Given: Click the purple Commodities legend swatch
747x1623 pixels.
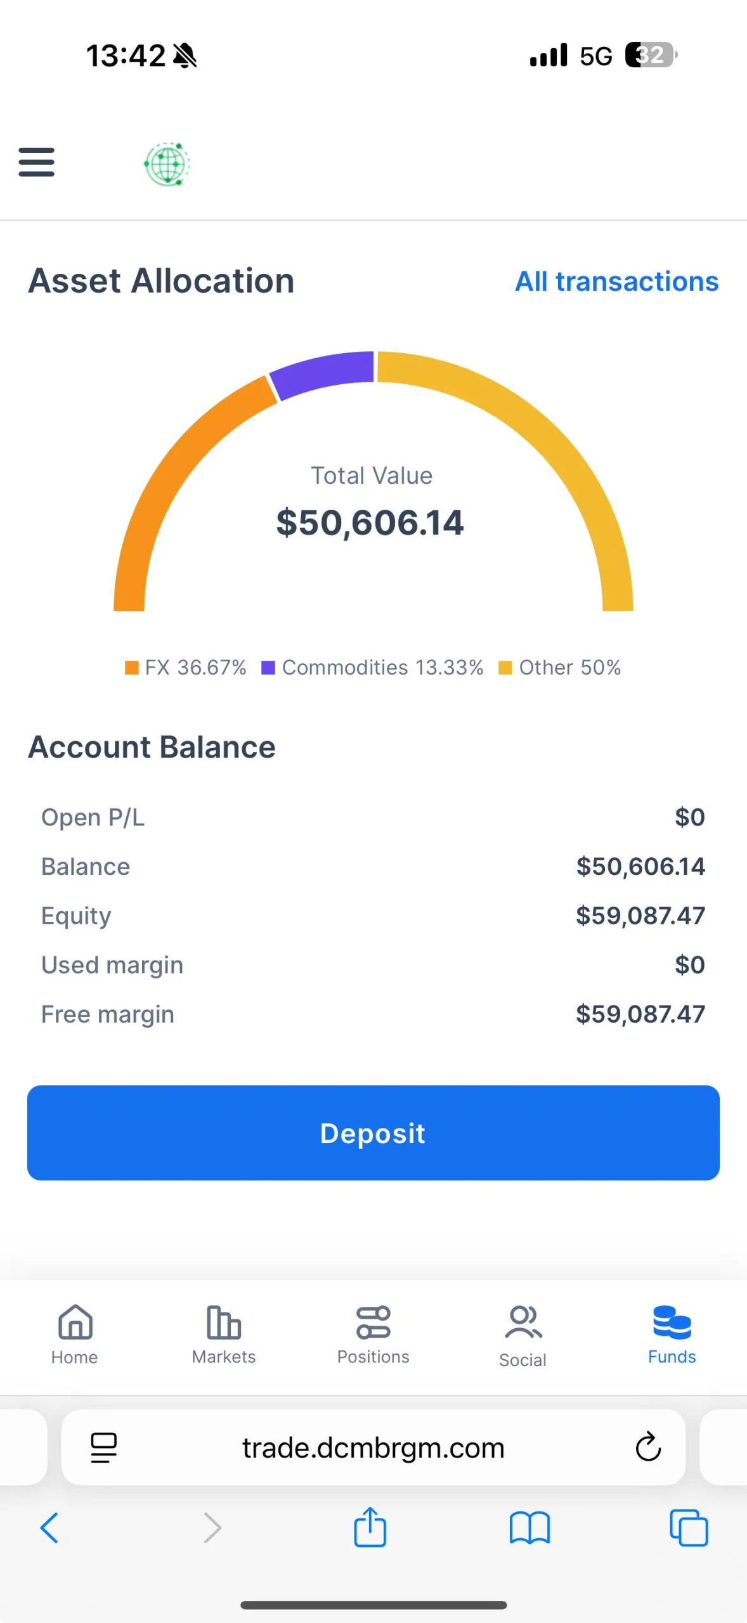Looking at the screenshot, I should [268, 668].
